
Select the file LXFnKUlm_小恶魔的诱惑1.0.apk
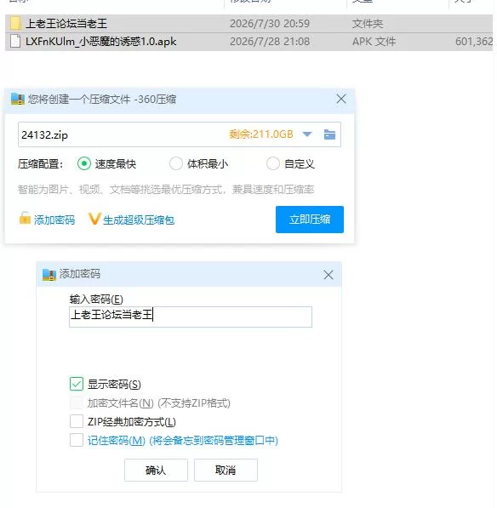click(248, 42)
